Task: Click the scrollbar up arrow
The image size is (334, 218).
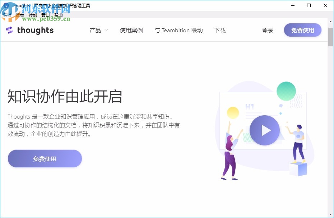Action: [331, 21]
